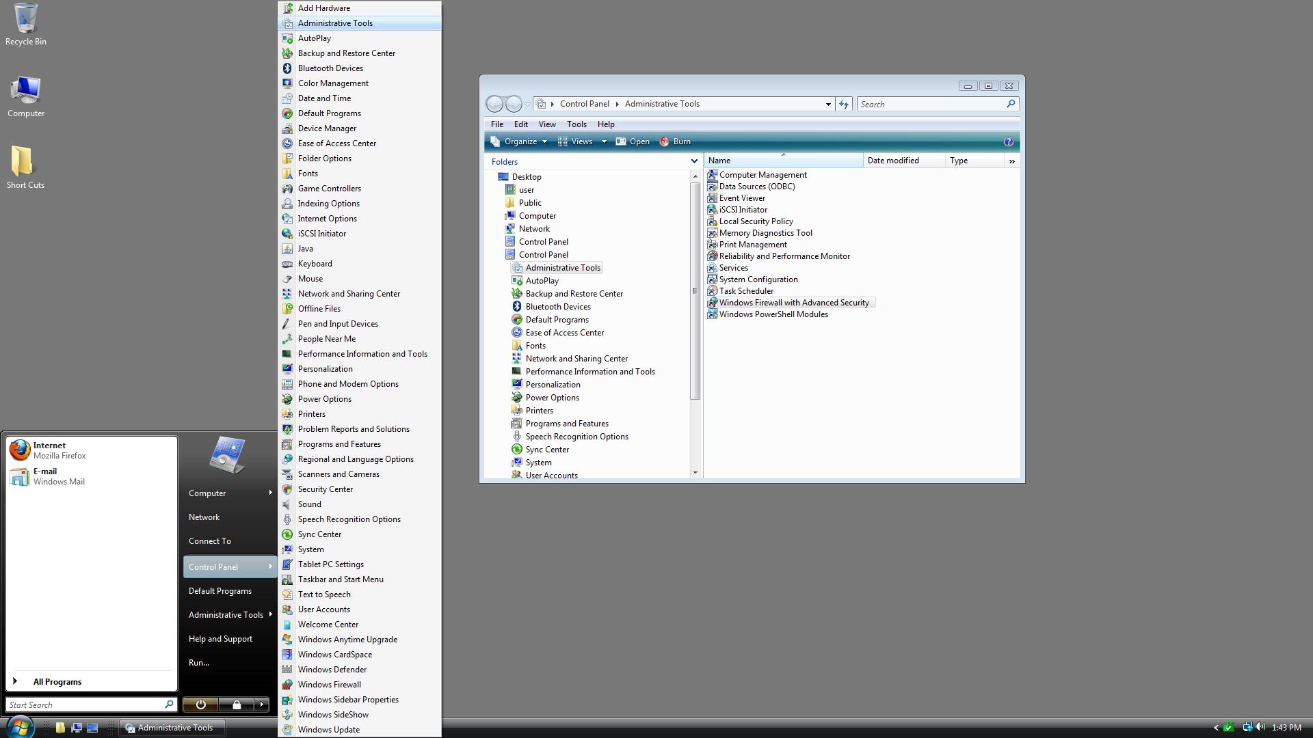This screenshot has height=738, width=1313.
Task: Click the Windows Start orb
Action: click(x=20, y=726)
